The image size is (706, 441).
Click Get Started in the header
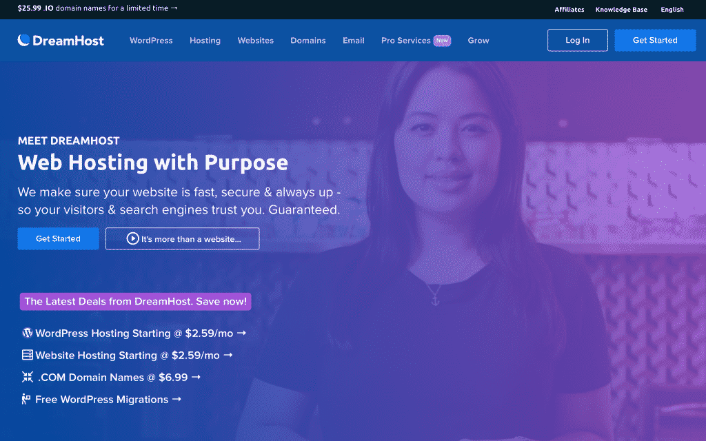pyautogui.click(x=655, y=40)
